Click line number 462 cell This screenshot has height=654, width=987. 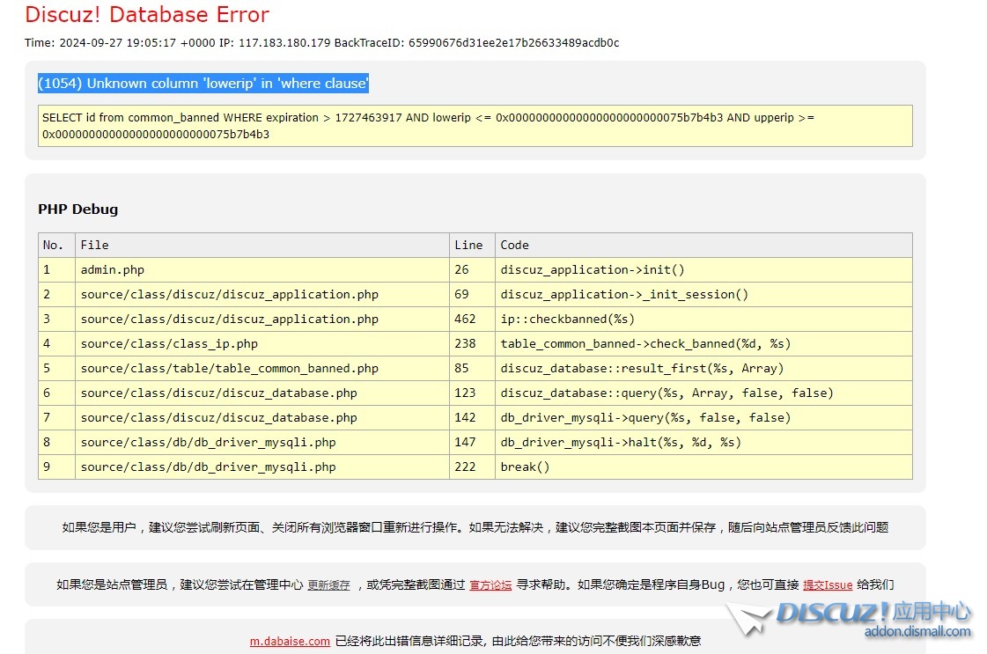[x=472, y=319]
